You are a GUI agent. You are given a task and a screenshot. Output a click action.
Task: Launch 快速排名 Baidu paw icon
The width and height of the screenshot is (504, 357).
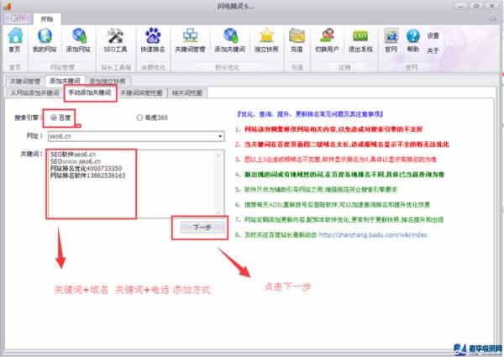pos(153,39)
